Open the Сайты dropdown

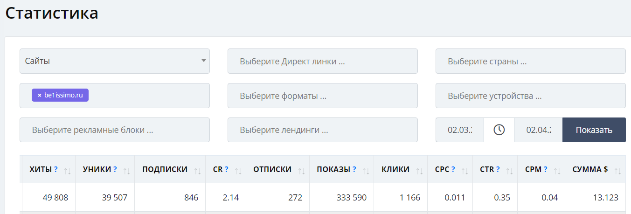point(115,61)
